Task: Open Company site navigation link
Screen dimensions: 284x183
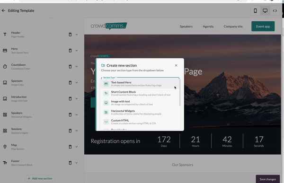Action: click(x=233, y=26)
